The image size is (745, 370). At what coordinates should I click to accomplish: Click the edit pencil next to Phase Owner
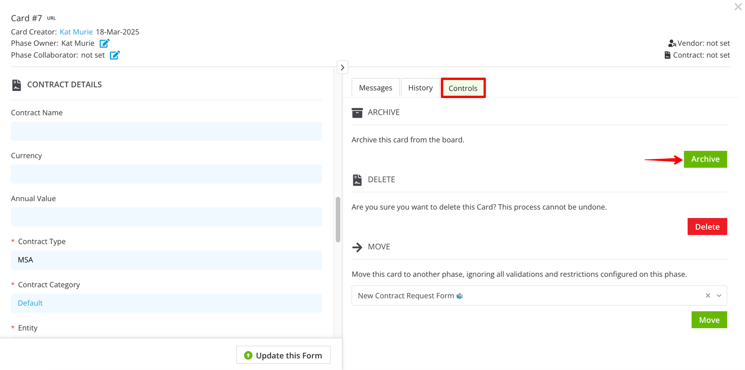pos(104,43)
